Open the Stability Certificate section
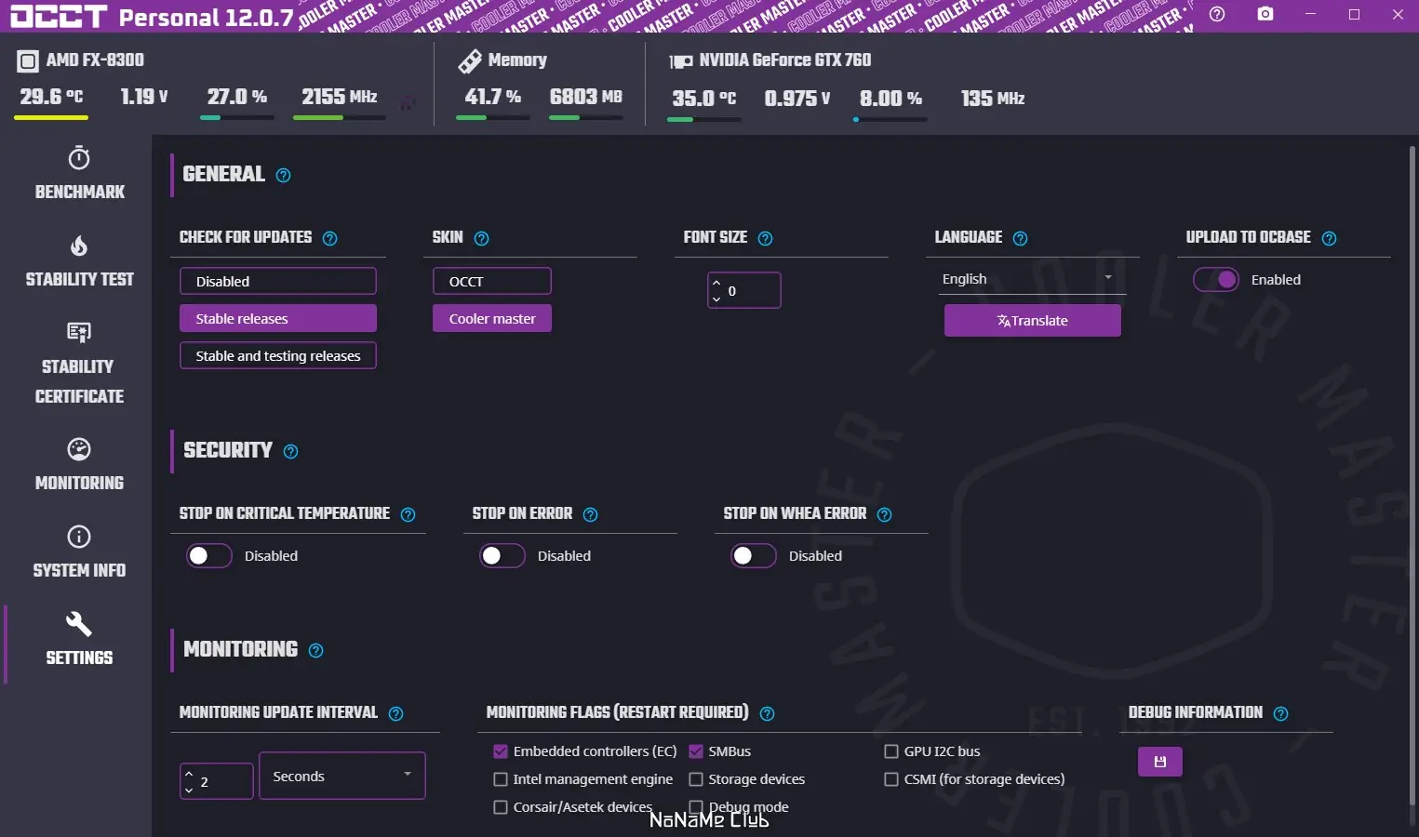1419x837 pixels. click(x=79, y=363)
